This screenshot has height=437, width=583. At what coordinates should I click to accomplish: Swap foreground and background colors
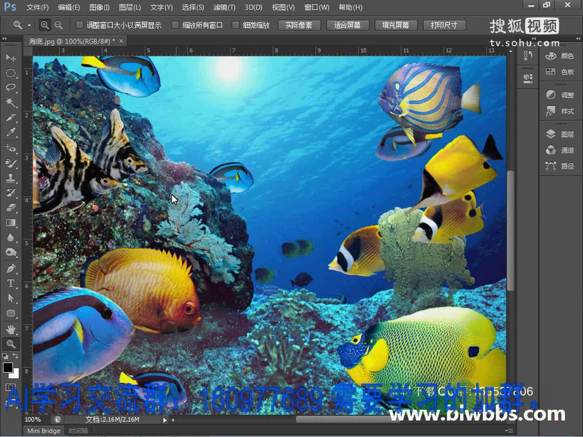pos(15,356)
